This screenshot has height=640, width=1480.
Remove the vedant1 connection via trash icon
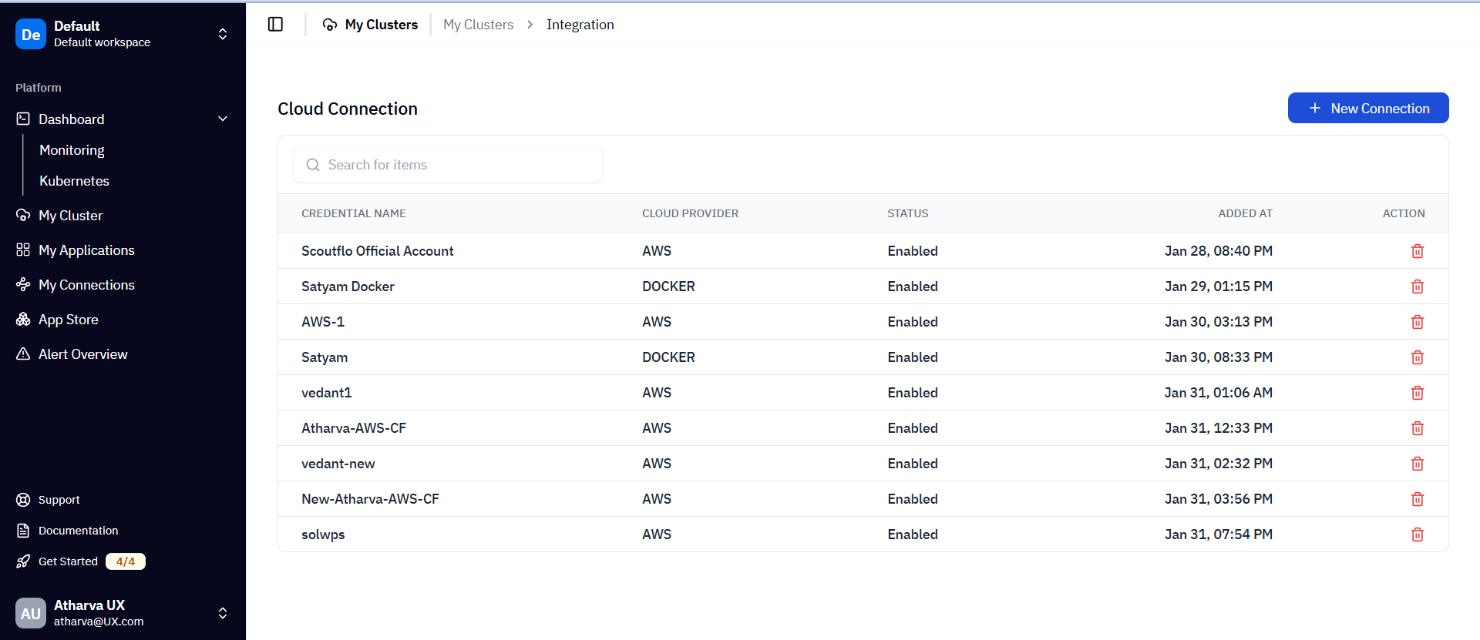(1417, 393)
